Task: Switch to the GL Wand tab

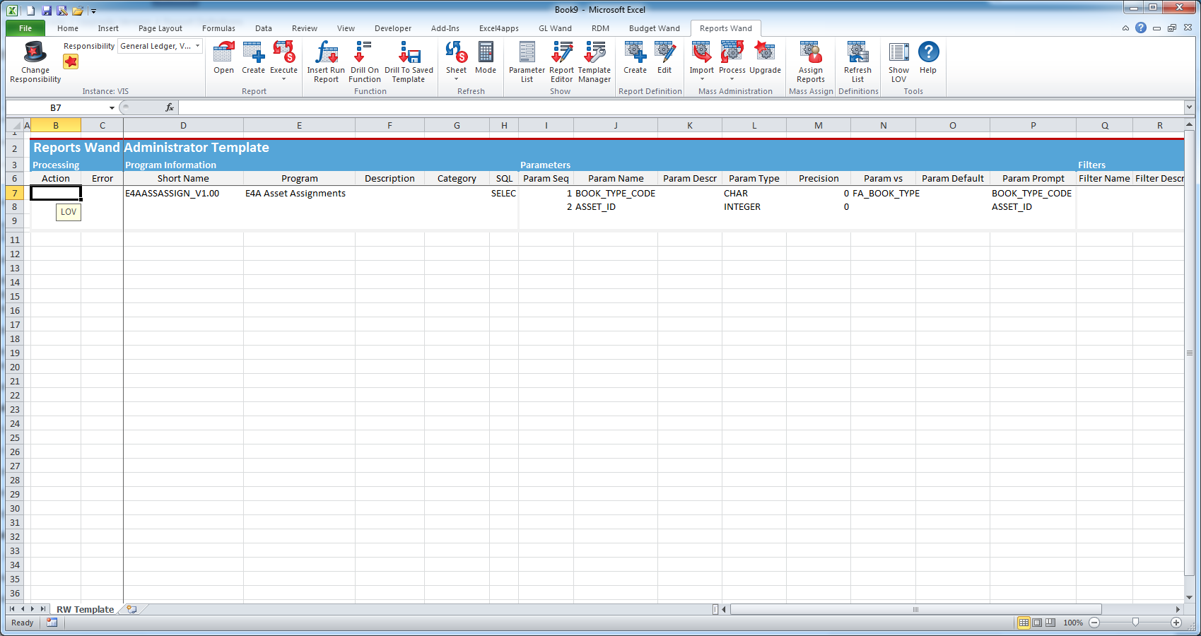Action: coord(555,28)
